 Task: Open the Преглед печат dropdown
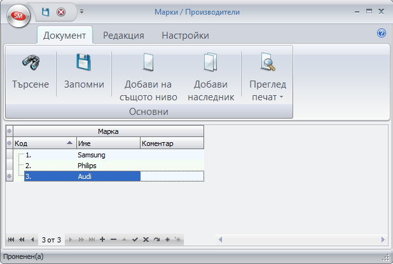pyautogui.click(x=268, y=77)
